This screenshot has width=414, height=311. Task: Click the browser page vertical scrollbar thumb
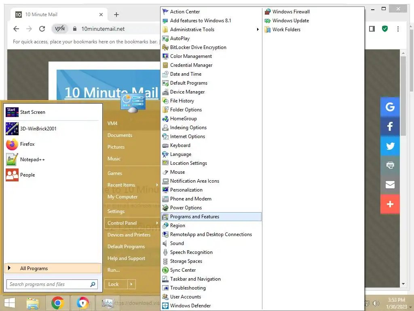click(403, 96)
